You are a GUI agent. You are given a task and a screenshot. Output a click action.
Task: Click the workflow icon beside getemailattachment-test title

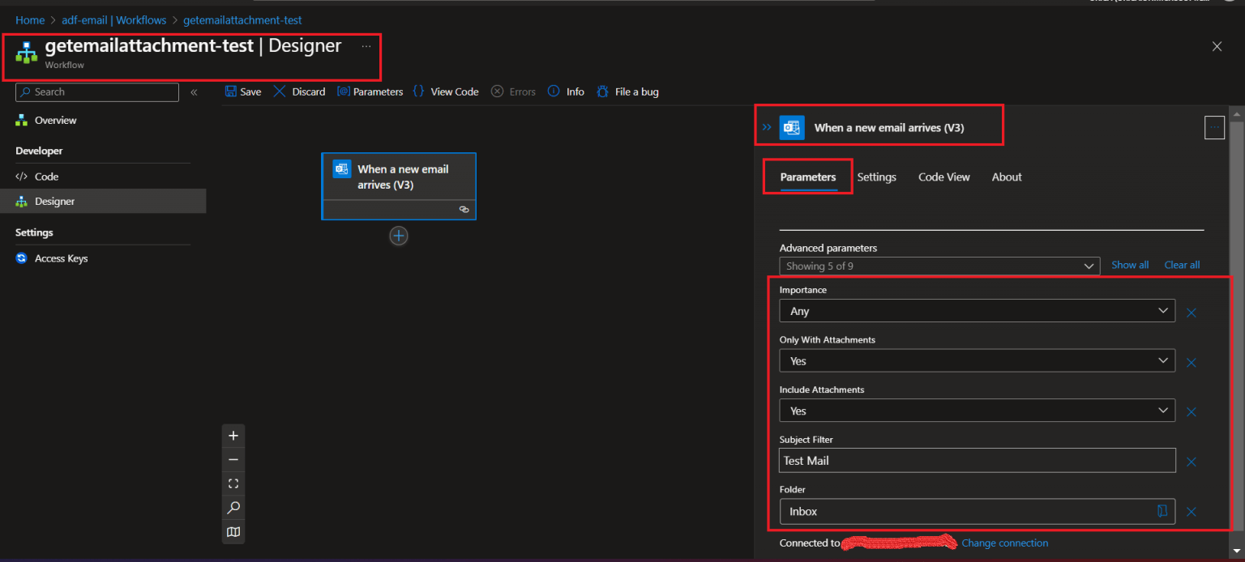coord(27,53)
